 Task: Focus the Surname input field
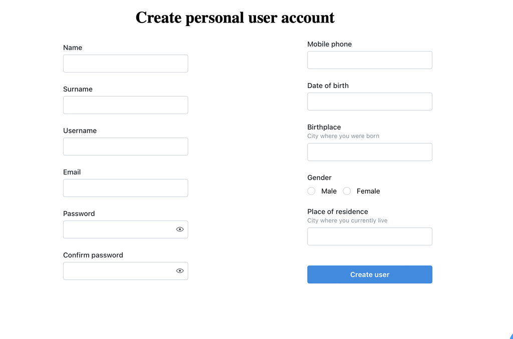click(x=125, y=105)
